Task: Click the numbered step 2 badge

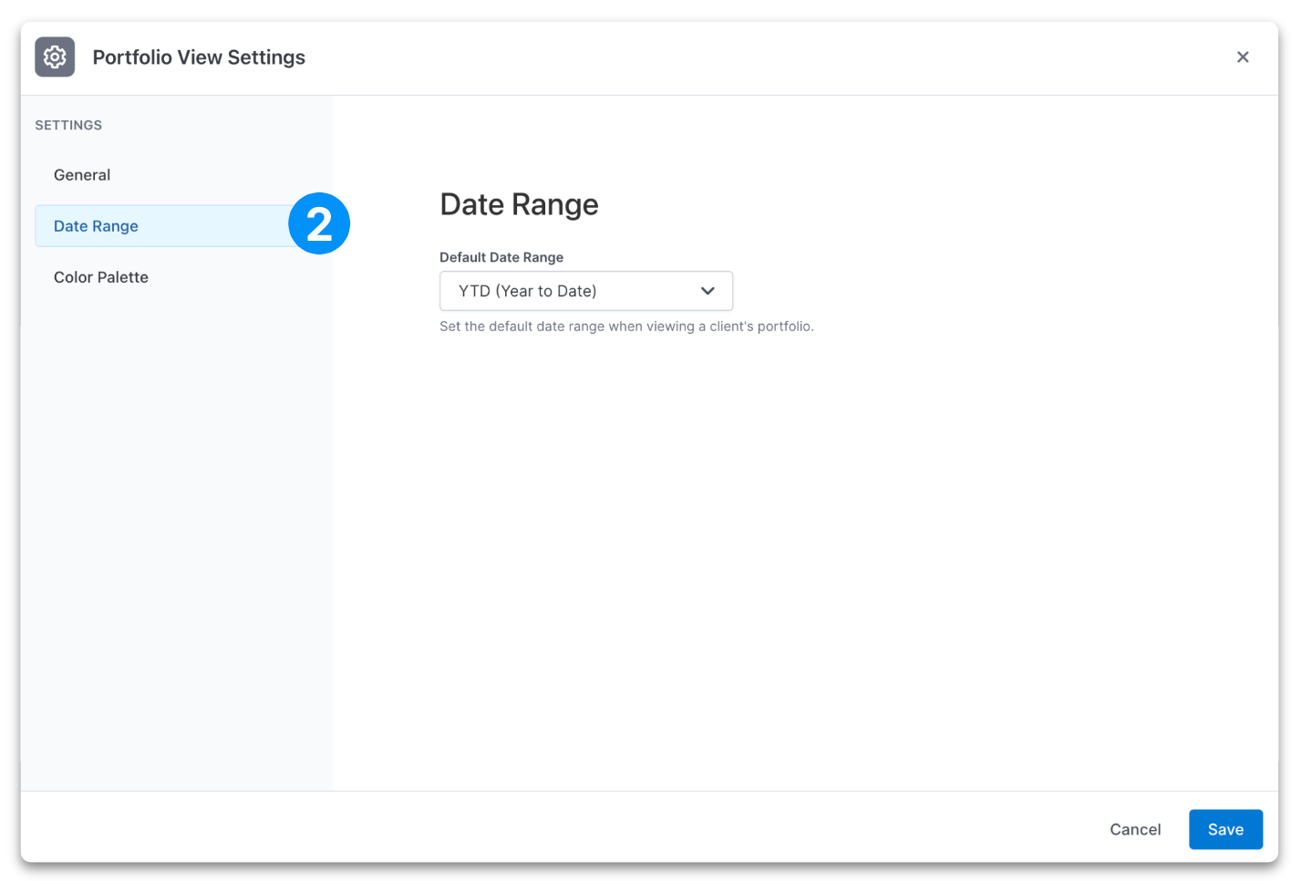Action: click(x=319, y=223)
